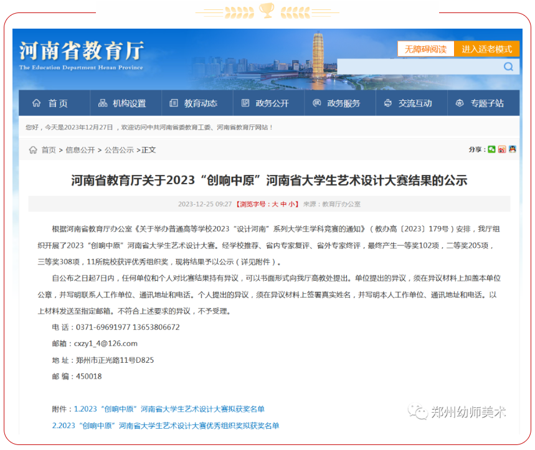The width and height of the screenshot is (535, 450).
Task: Share the page via QQ icon
Action: [x=512, y=149]
